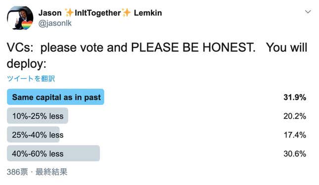Open the tweet options chevron menu
The width and height of the screenshot is (319, 185).
pyautogui.click(x=308, y=12)
